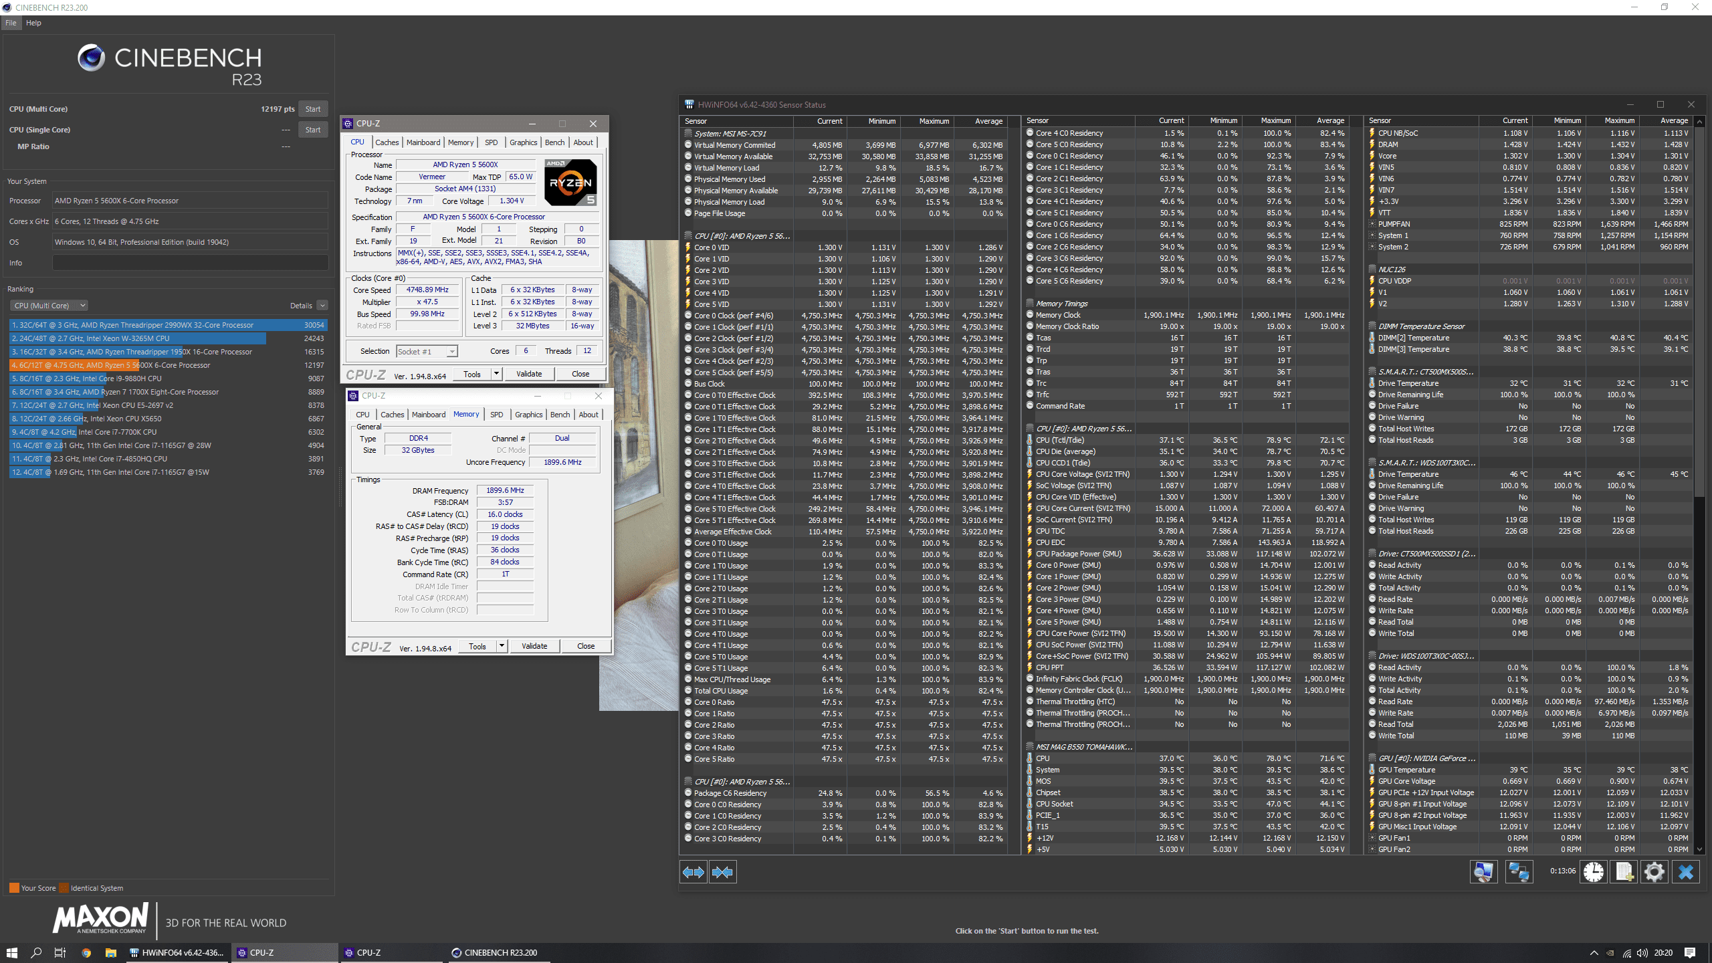Click HWiNFO vertical scrollbar up arrow
The width and height of the screenshot is (1712, 963).
1699,121
